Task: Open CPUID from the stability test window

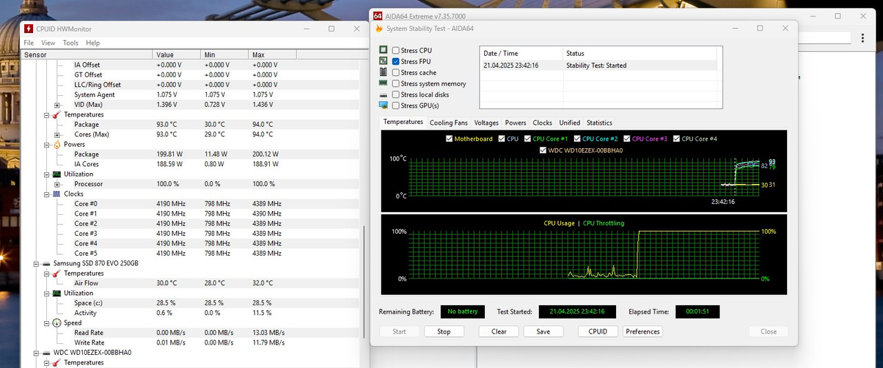Action: (598, 331)
